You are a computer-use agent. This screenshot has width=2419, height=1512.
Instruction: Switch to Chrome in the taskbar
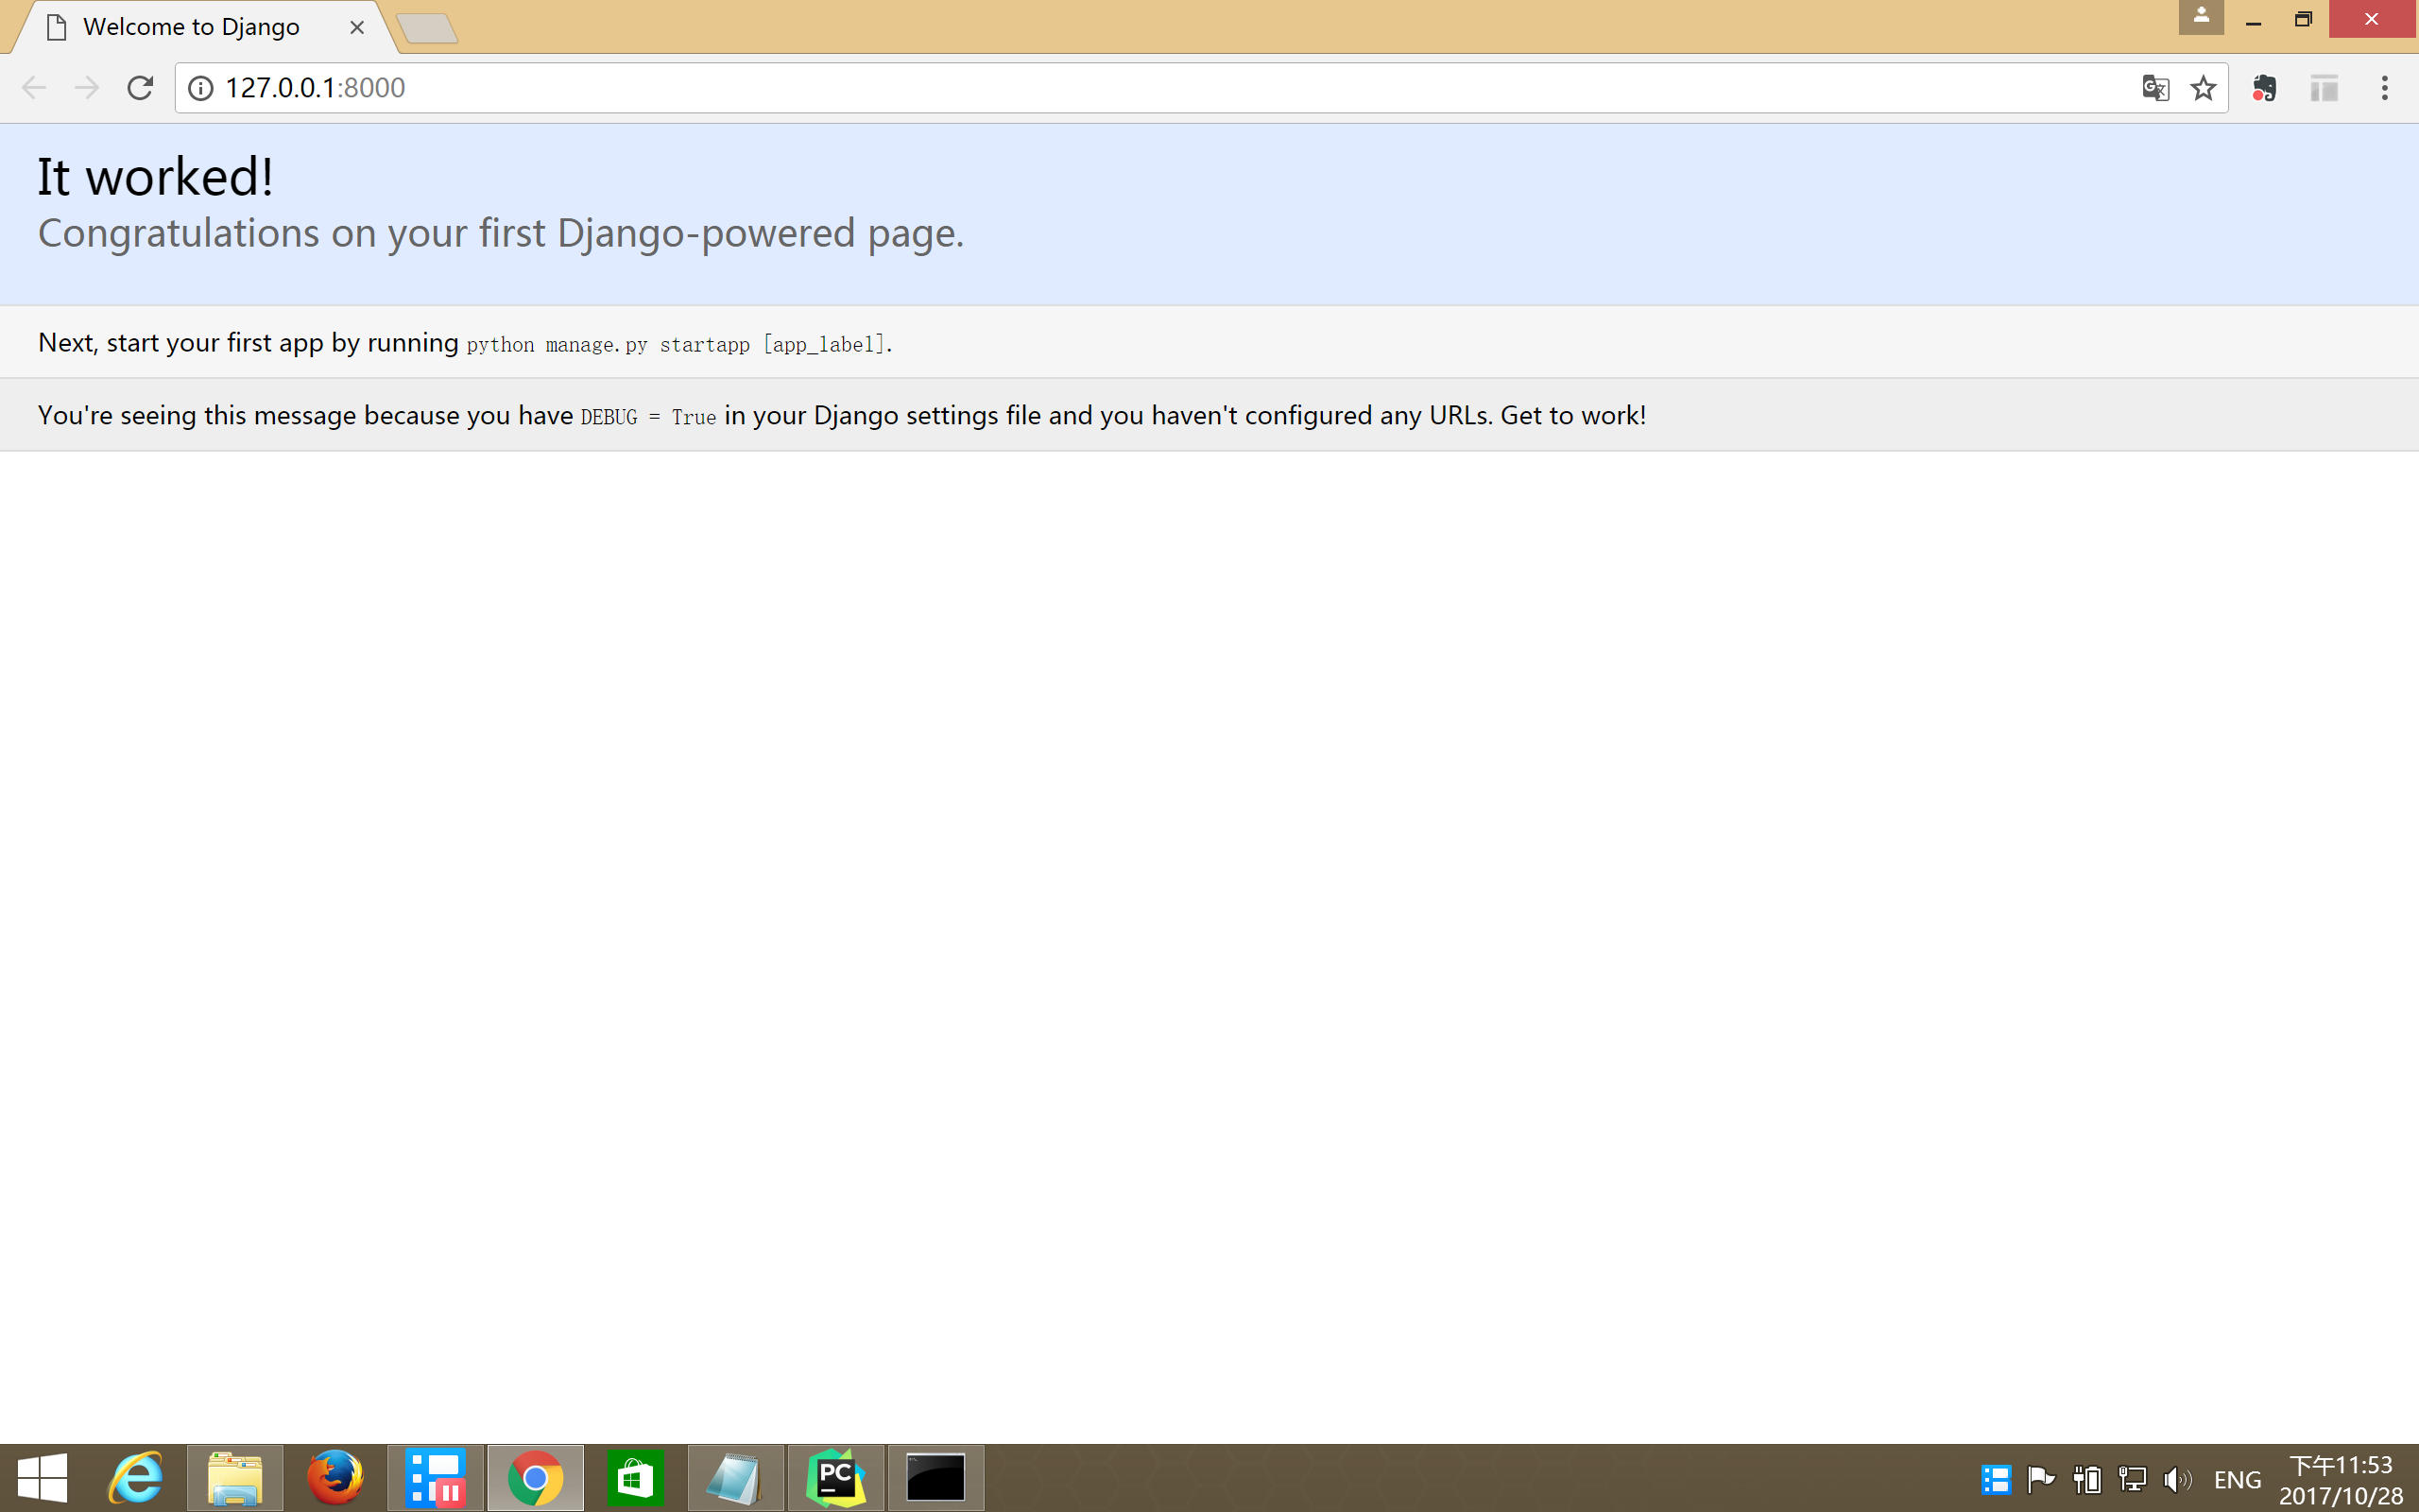tap(536, 1478)
